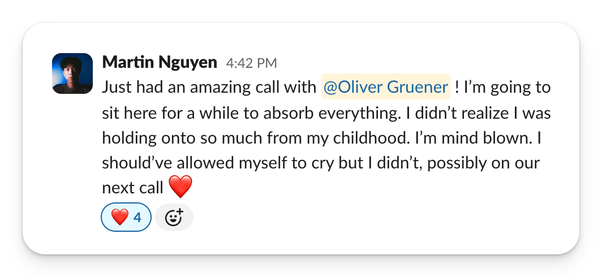
Task: Open the @Oliver Gruener mention
Action: click(x=385, y=88)
